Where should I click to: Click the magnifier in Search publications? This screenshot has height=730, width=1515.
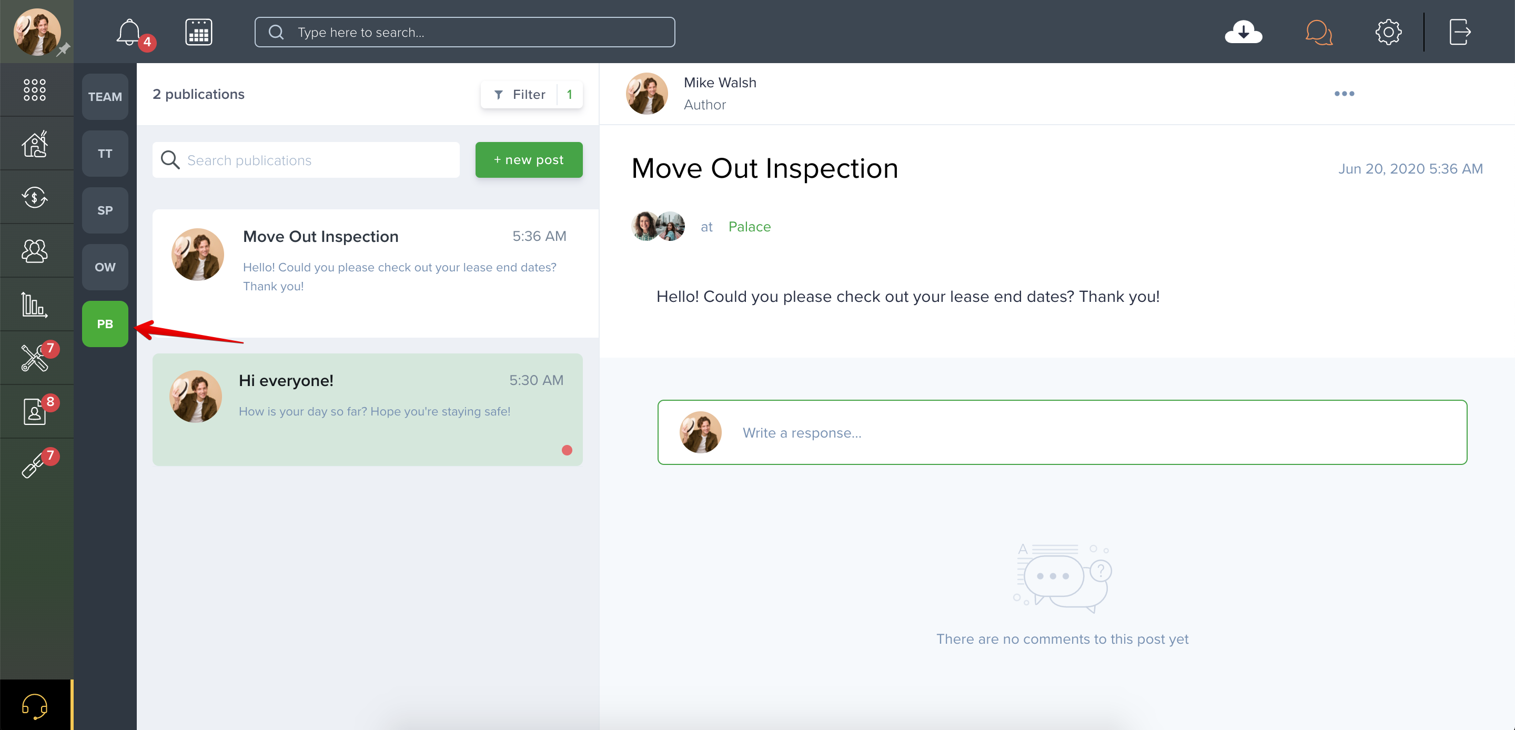pyautogui.click(x=170, y=160)
